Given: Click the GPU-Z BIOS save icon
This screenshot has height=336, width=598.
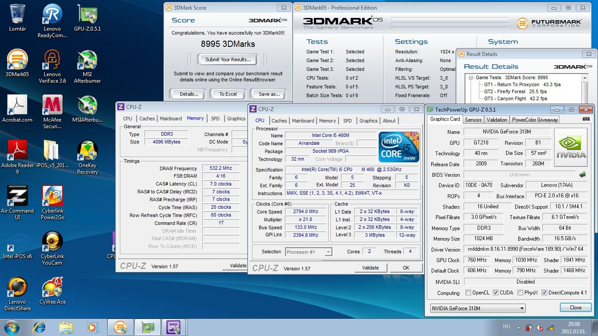Looking at the screenshot, I should tap(582, 175).
